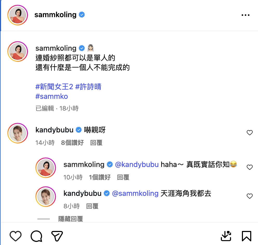The image size is (258, 245).
Task: Open the three-dot more options menu
Action: pyautogui.click(x=245, y=15)
